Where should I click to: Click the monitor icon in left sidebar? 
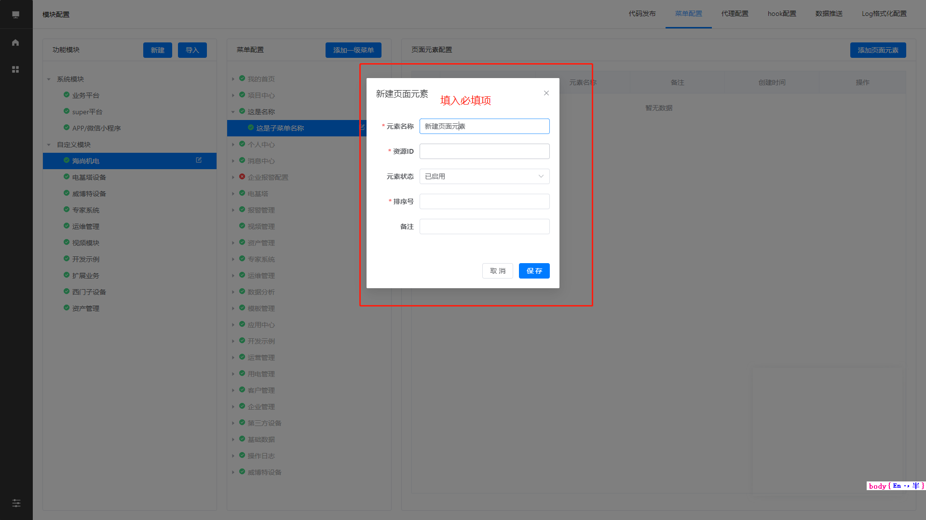(15, 14)
